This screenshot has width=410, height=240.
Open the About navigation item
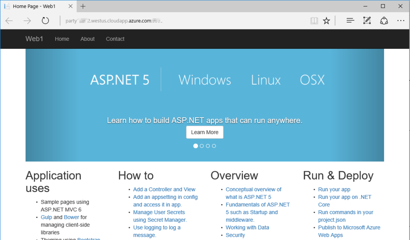point(87,39)
